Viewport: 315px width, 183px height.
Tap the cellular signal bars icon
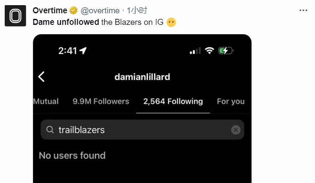(x=195, y=51)
